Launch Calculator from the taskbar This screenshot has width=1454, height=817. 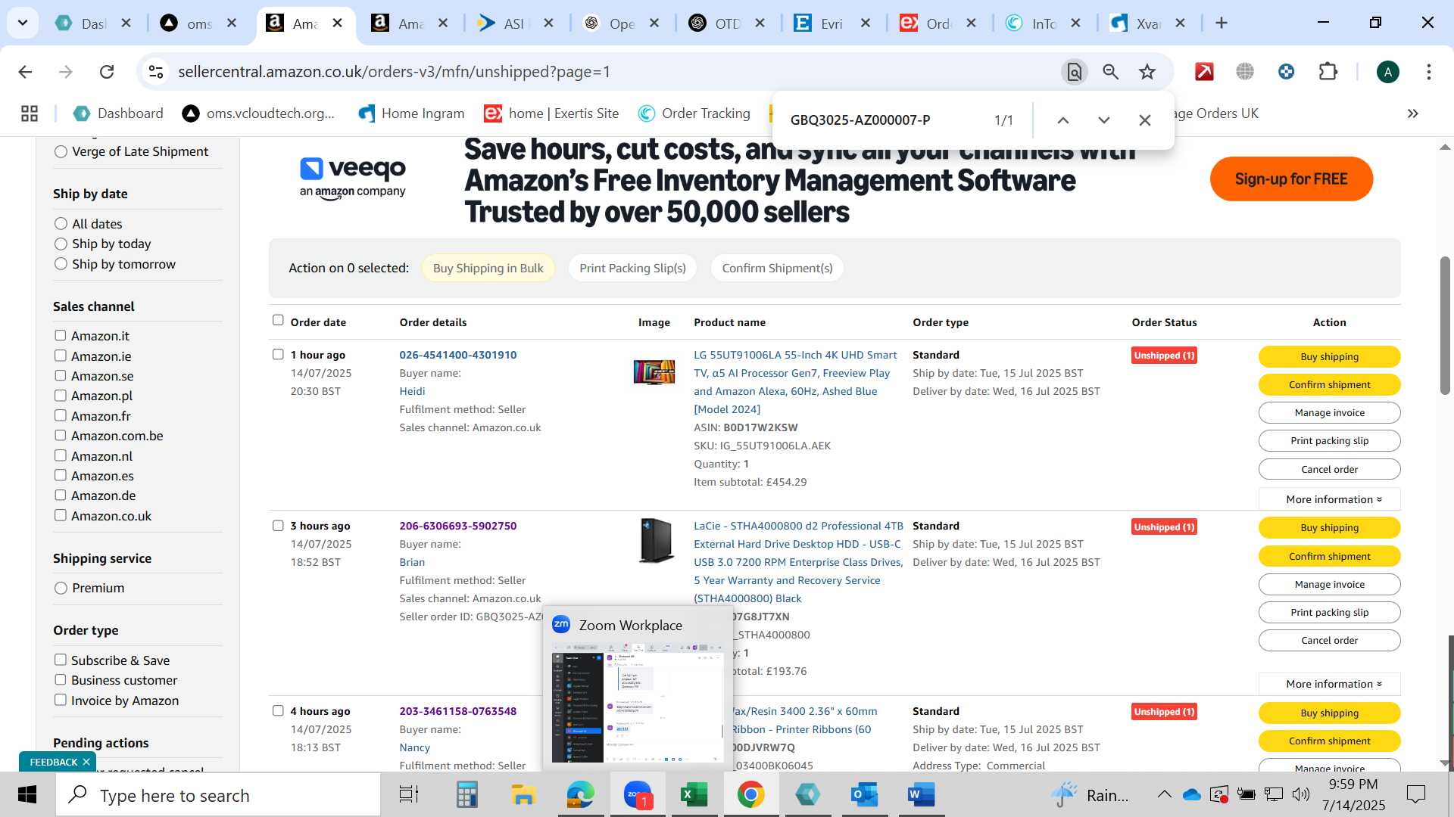coord(466,795)
